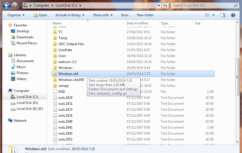Select Libraries in navigation pane

click(20, 55)
